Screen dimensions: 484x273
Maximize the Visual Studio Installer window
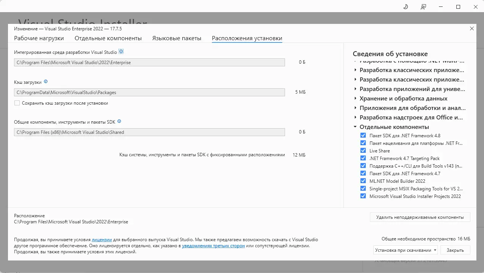[x=458, y=7]
